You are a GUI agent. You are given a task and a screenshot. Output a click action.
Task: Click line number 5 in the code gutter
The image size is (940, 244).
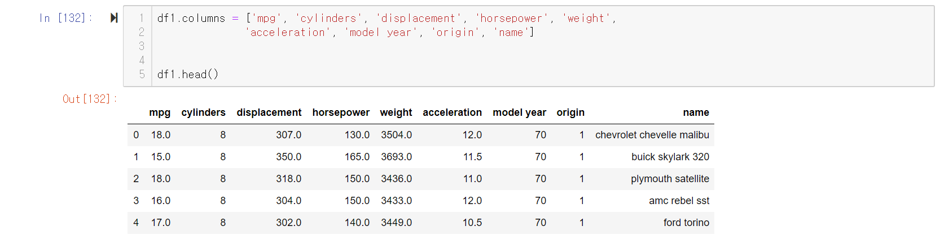[x=142, y=74]
